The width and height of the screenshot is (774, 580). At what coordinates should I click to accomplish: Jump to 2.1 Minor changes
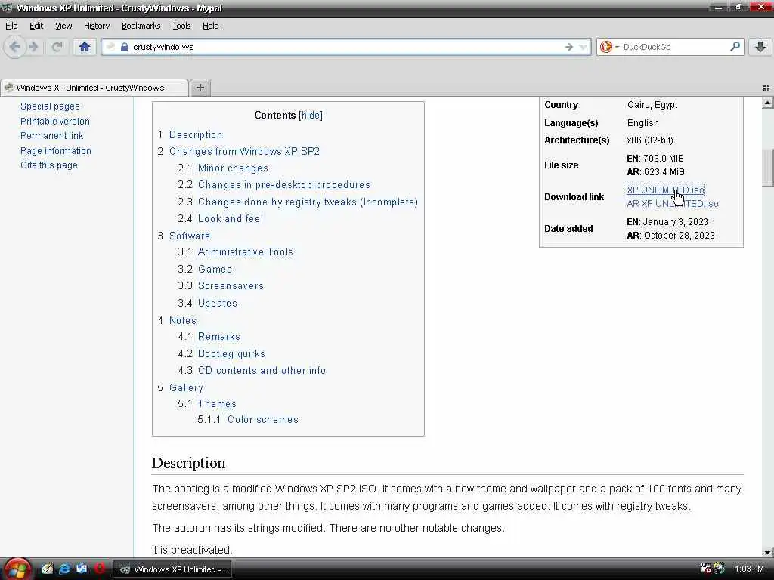pos(233,168)
